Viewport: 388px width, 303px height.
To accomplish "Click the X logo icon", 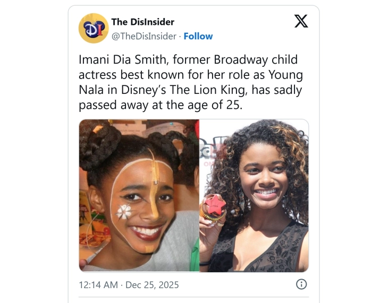I will coord(300,21).
